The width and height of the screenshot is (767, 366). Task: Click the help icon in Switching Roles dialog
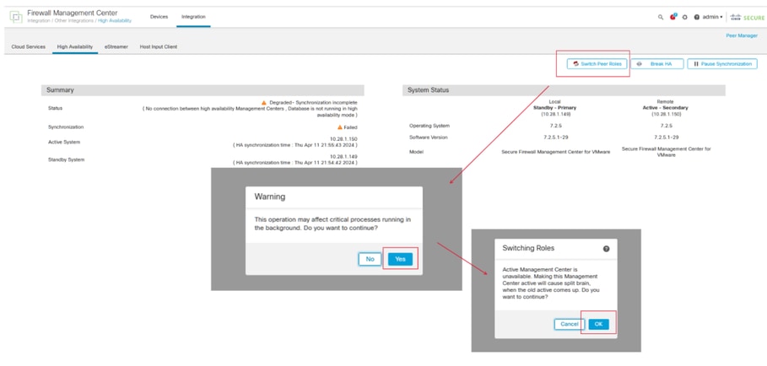point(606,249)
